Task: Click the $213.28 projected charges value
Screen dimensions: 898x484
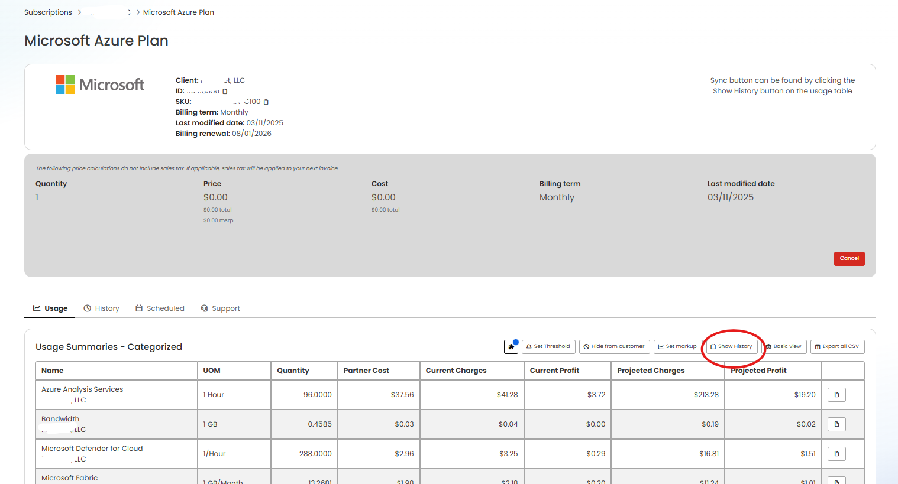Action: tap(706, 395)
